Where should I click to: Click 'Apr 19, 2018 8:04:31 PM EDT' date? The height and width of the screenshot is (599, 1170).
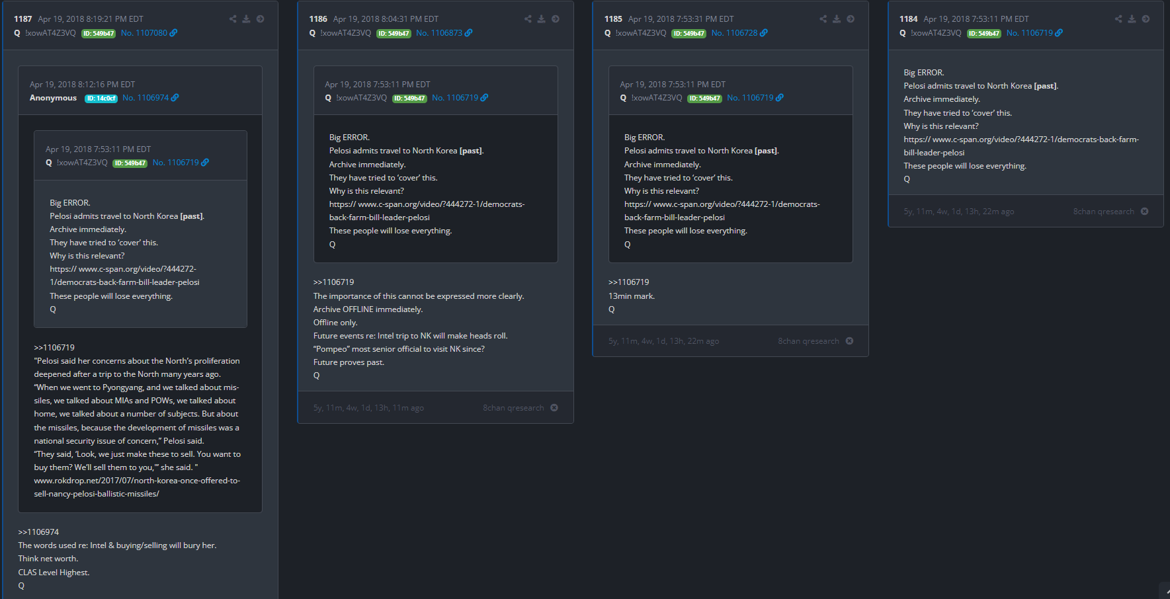386,19
